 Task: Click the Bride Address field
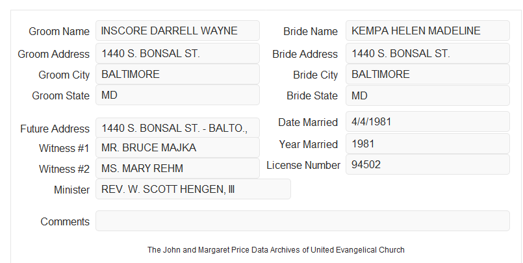tap(427, 53)
